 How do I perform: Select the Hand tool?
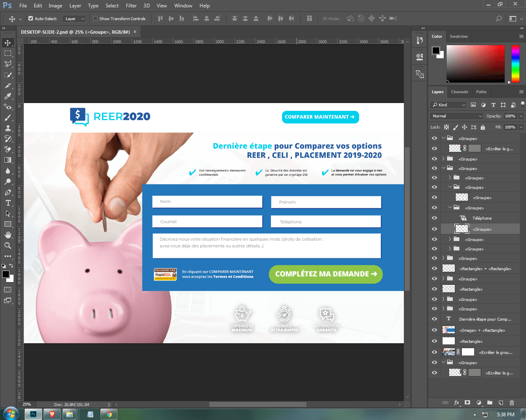(8, 235)
